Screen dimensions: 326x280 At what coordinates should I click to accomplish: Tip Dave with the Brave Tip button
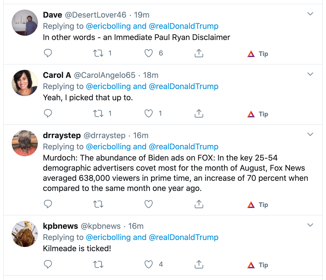click(258, 54)
